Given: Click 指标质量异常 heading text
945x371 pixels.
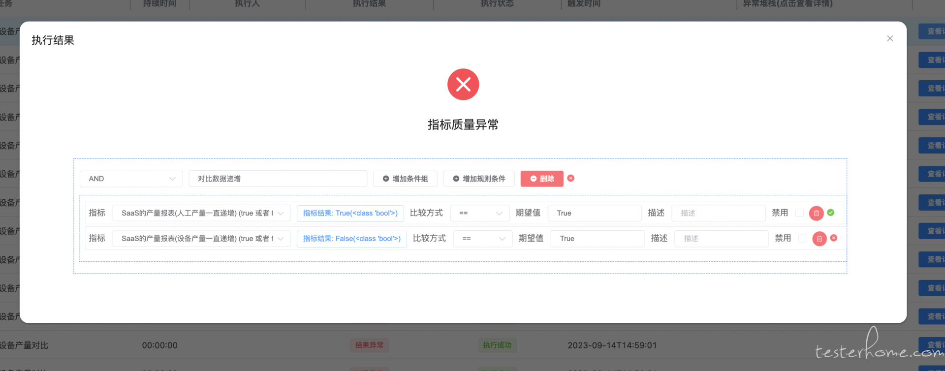Looking at the screenshot, I should (463, 125).
